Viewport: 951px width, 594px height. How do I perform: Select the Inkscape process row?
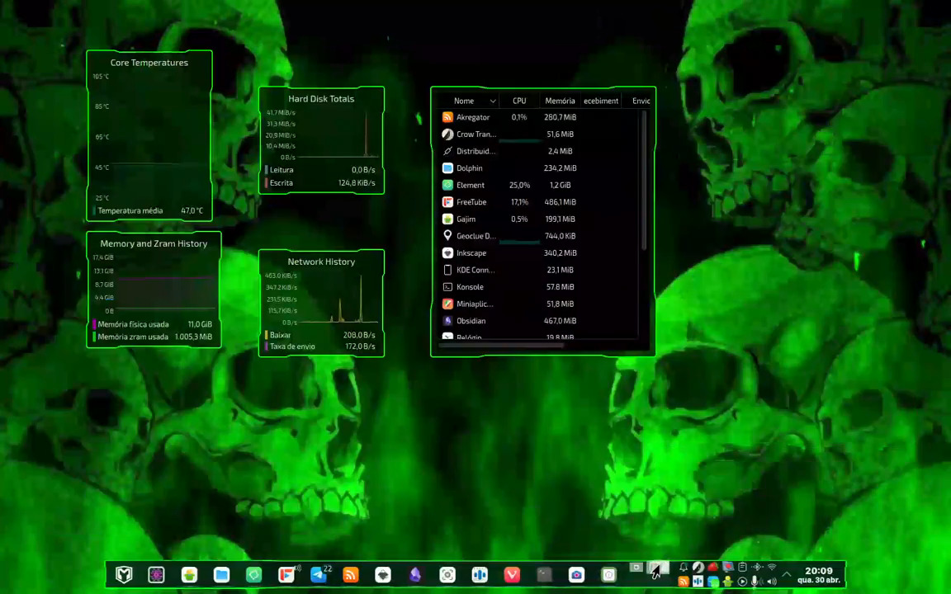[538, 252]
